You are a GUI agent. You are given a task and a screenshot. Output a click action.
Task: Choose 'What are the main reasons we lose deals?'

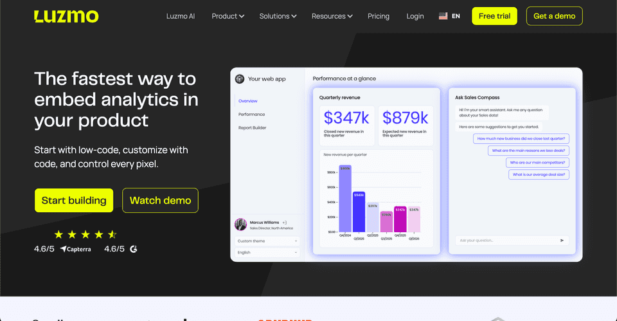[528, 151]
